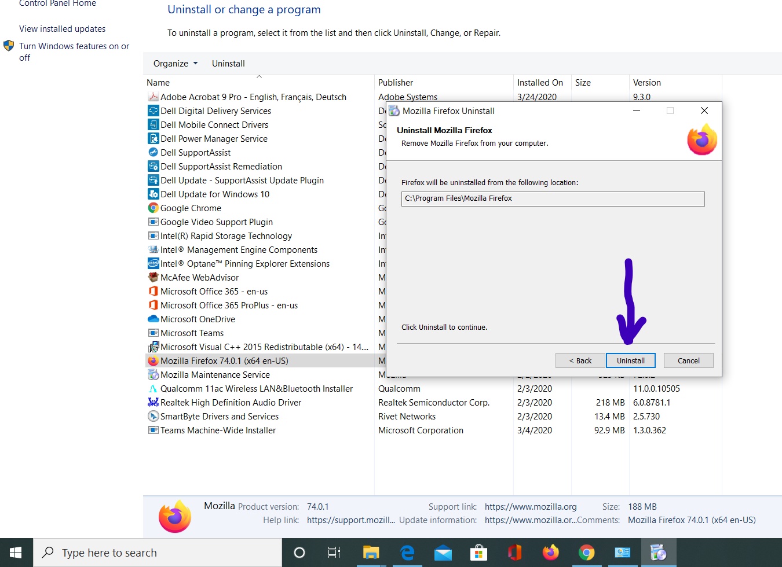Open the Organize dropdown menu
The height and width of the screenshot is (567, 782).
[x=175, y=64]
